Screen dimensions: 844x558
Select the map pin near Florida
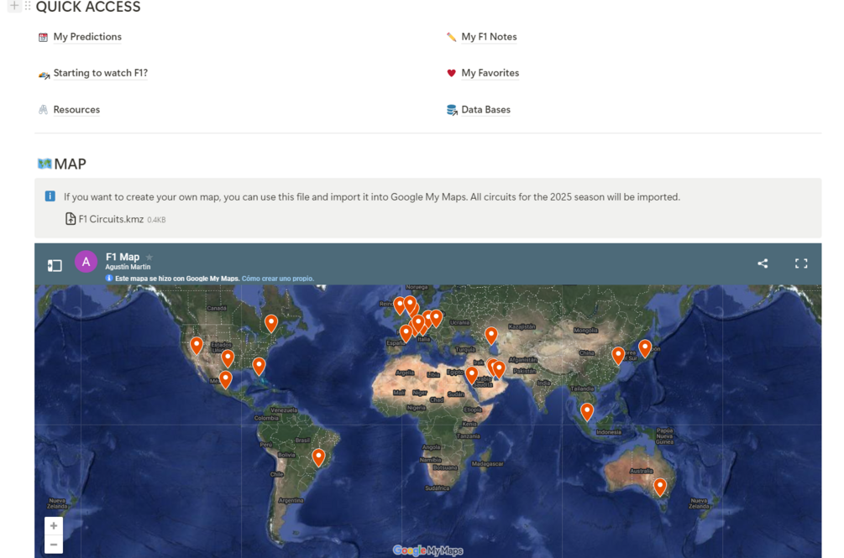point(259,367)
